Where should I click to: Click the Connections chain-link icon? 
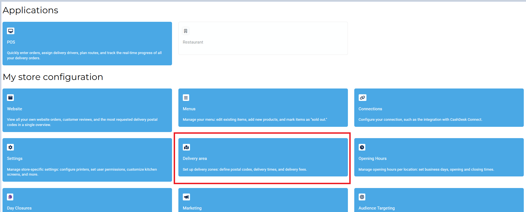362,98
